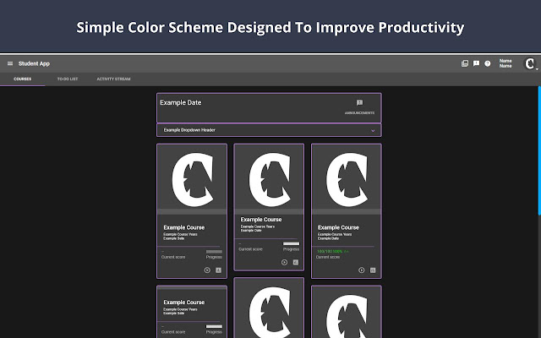Viewport: 541px width, 338px height.
Task: Open Example Course title on 100/100 scored card
Action: click(338, 227)
